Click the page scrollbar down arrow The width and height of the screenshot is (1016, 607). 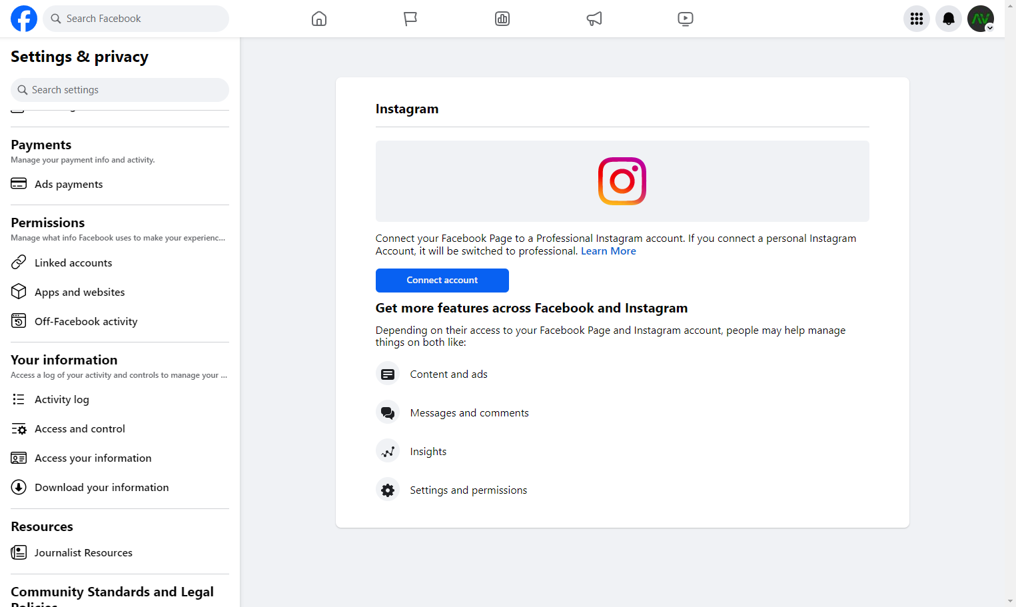(1011, 601)
